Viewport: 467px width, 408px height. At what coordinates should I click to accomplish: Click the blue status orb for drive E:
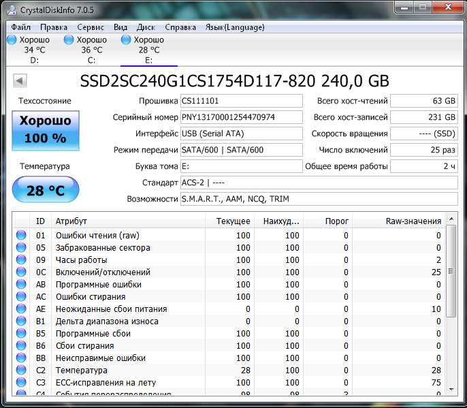(x=126, y=40)
